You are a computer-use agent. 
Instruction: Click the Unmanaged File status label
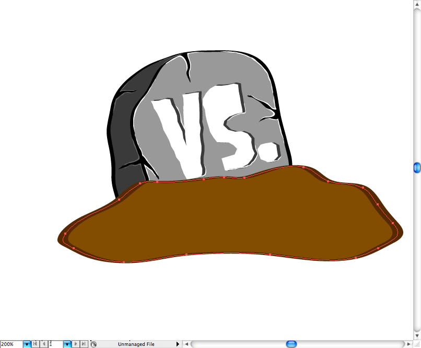[136, 344]
